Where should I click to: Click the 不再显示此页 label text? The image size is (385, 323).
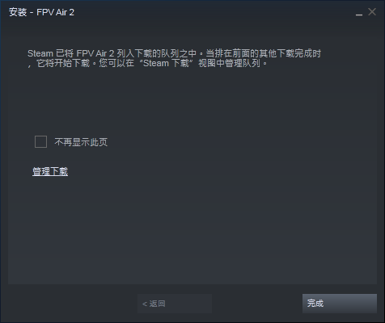pyautogui.click(x=81, y=142)
